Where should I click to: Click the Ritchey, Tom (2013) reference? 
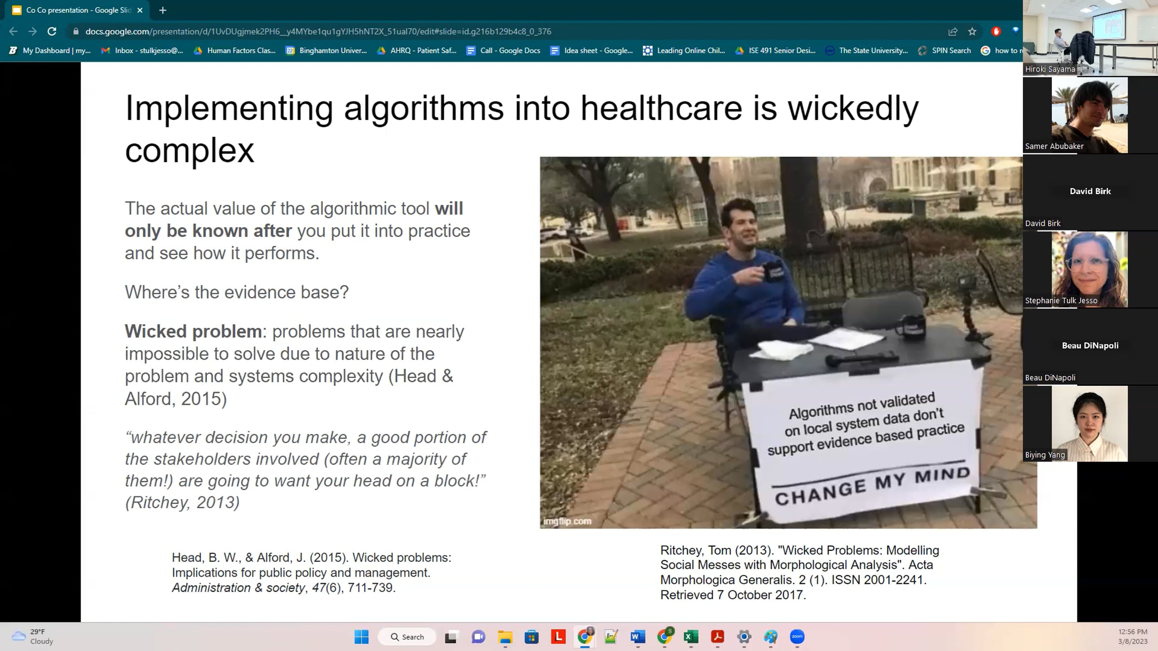pyautogui.click(x=800, y=572)
